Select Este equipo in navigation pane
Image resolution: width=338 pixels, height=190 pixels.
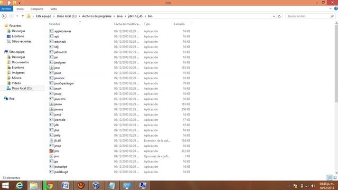(17, 52)
